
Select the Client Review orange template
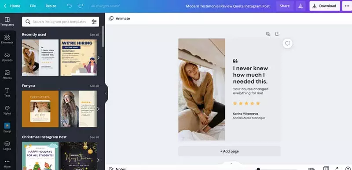pos(40,109)
